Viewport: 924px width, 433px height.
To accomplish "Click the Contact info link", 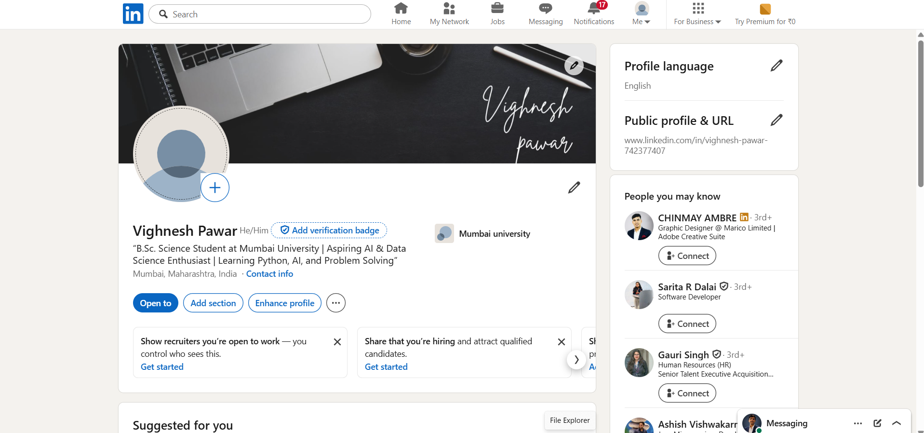I will click(x=269, y=274).
